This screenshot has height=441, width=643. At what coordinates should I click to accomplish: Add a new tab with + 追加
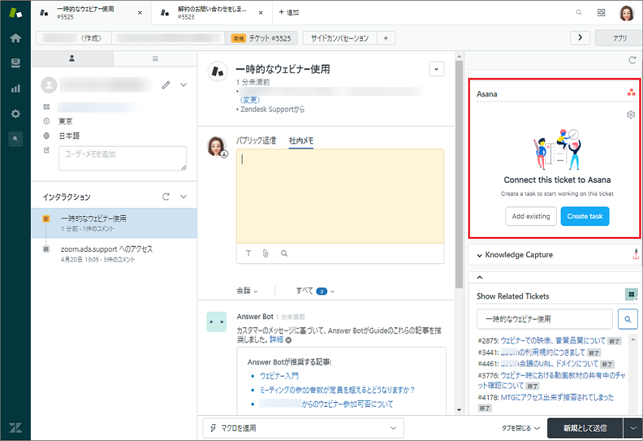289,12
